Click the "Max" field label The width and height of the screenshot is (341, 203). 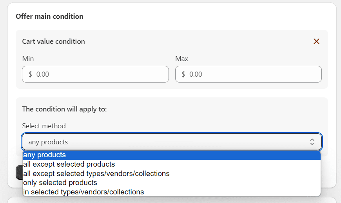[182, 59]
